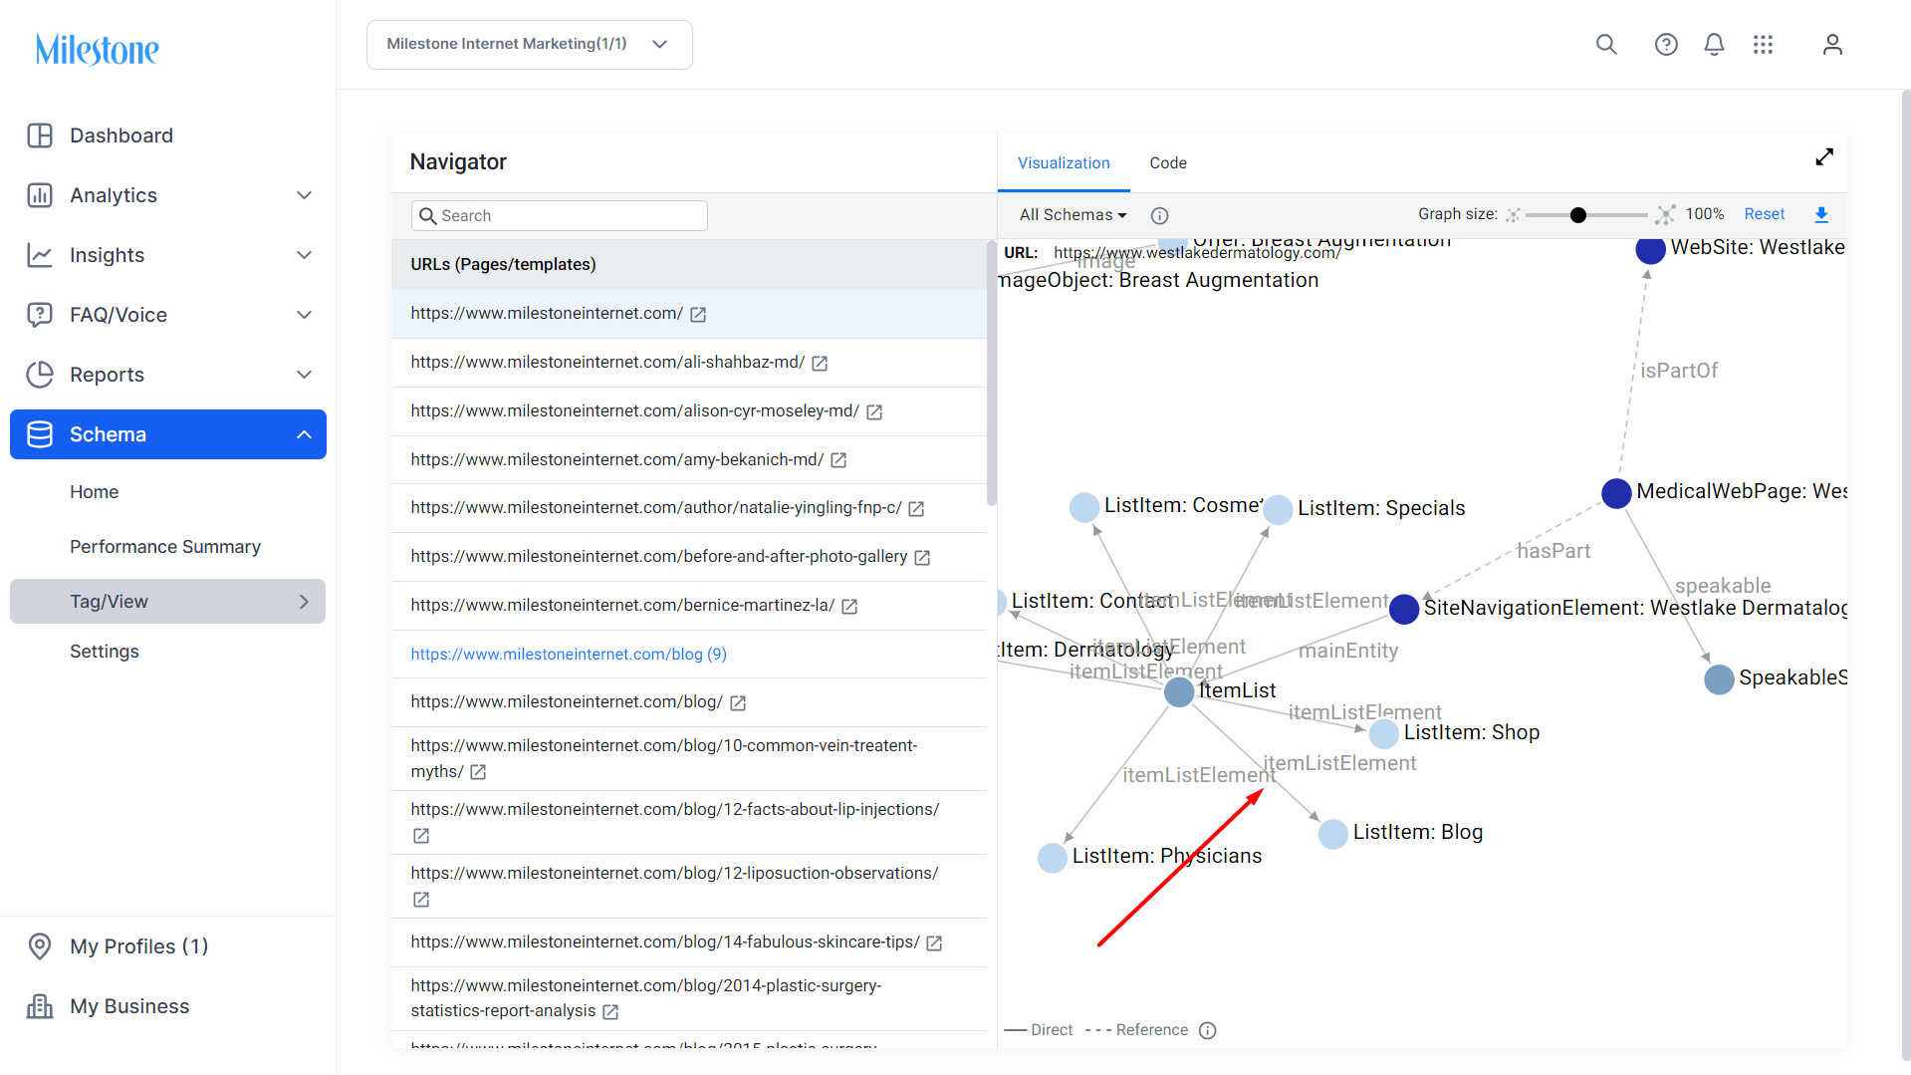The image size is (1911, 1075).
Task: Adjust the Graph size slider handle
Action: (1577, 215)
